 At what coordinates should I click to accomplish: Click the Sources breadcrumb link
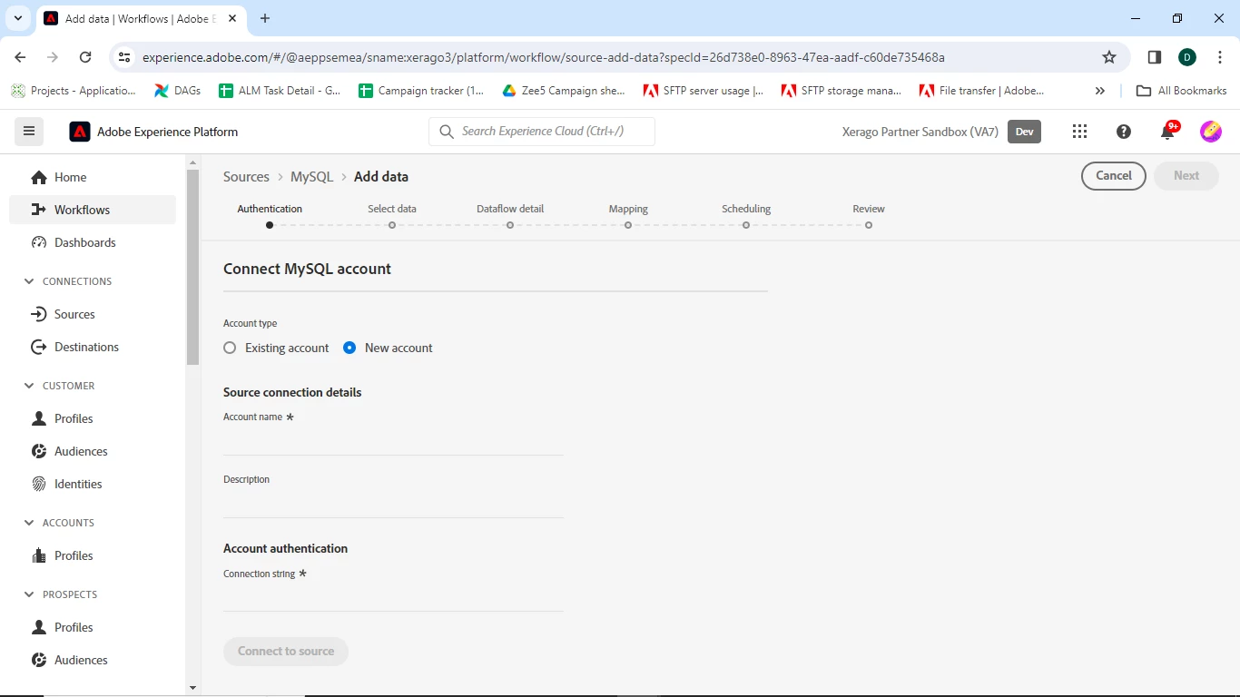[x=246, y=177]
